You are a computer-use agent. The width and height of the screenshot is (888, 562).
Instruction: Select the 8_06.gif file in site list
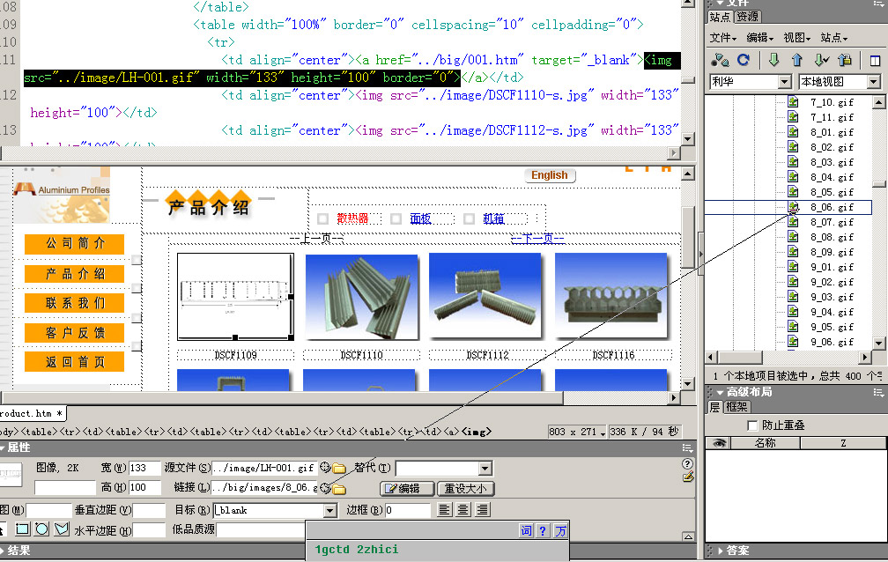click(832, 207)
